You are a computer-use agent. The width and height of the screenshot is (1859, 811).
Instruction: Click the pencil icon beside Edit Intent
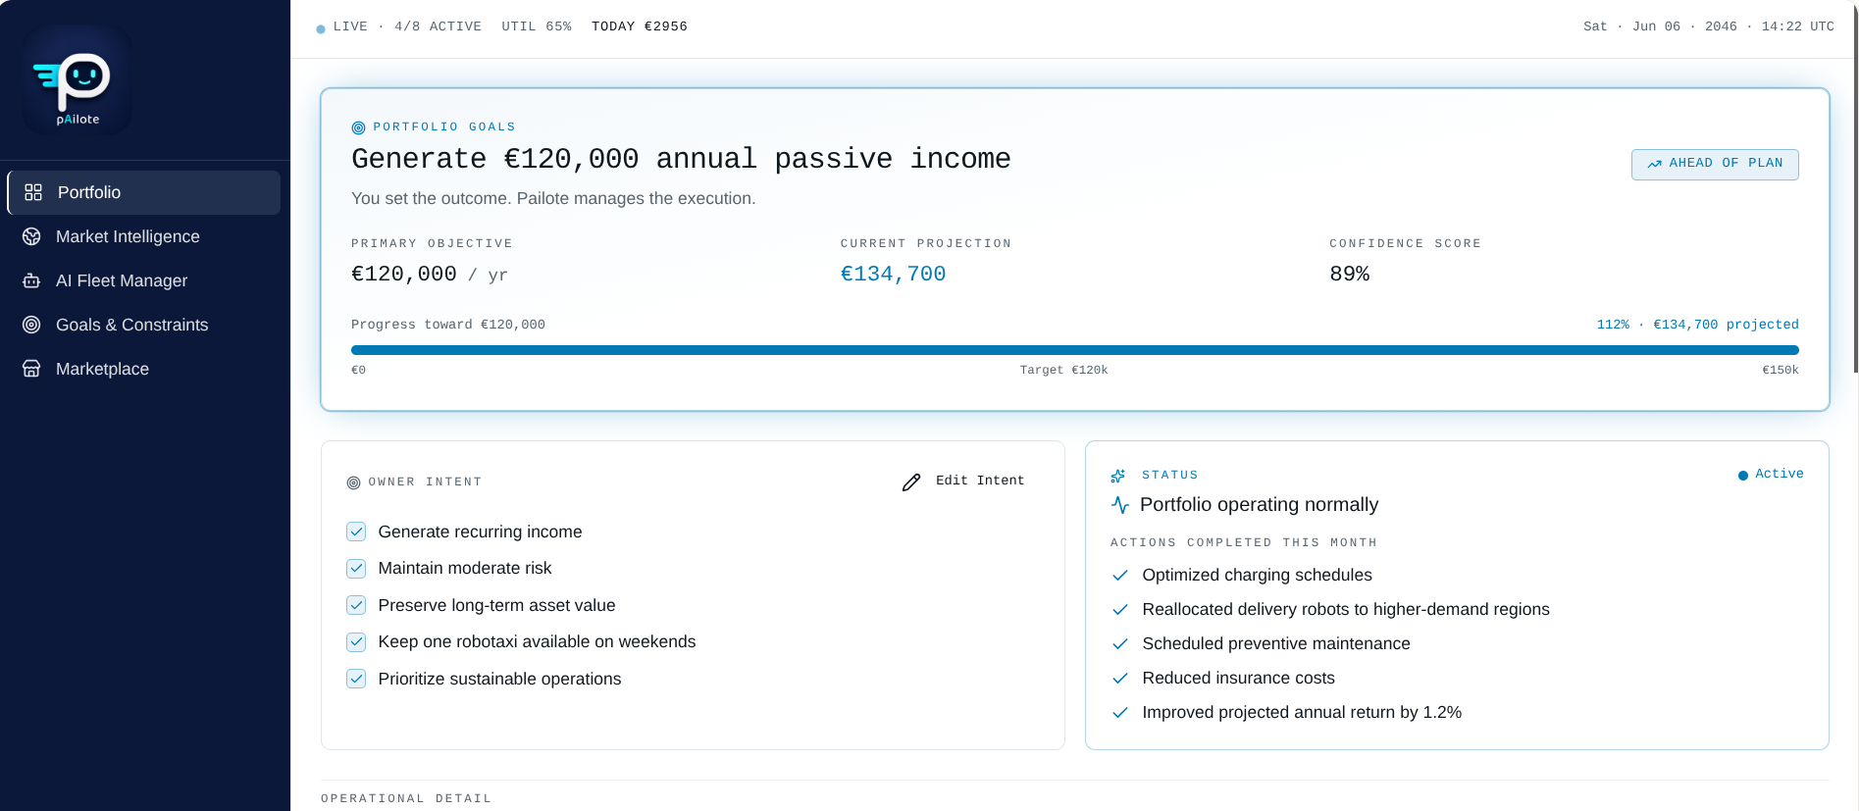click(911, 482)
